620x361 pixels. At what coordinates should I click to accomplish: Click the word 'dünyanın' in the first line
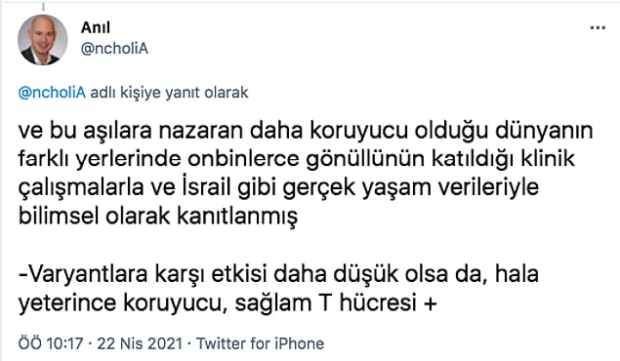[x=544, y=131]
